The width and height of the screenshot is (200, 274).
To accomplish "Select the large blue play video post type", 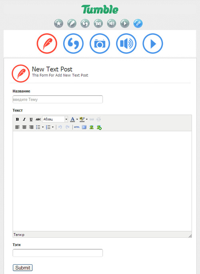I will coord(153,44).
